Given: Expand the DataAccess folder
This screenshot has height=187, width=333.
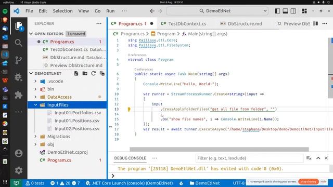Looking at the screenshot, I should click(x=35, y=97).
